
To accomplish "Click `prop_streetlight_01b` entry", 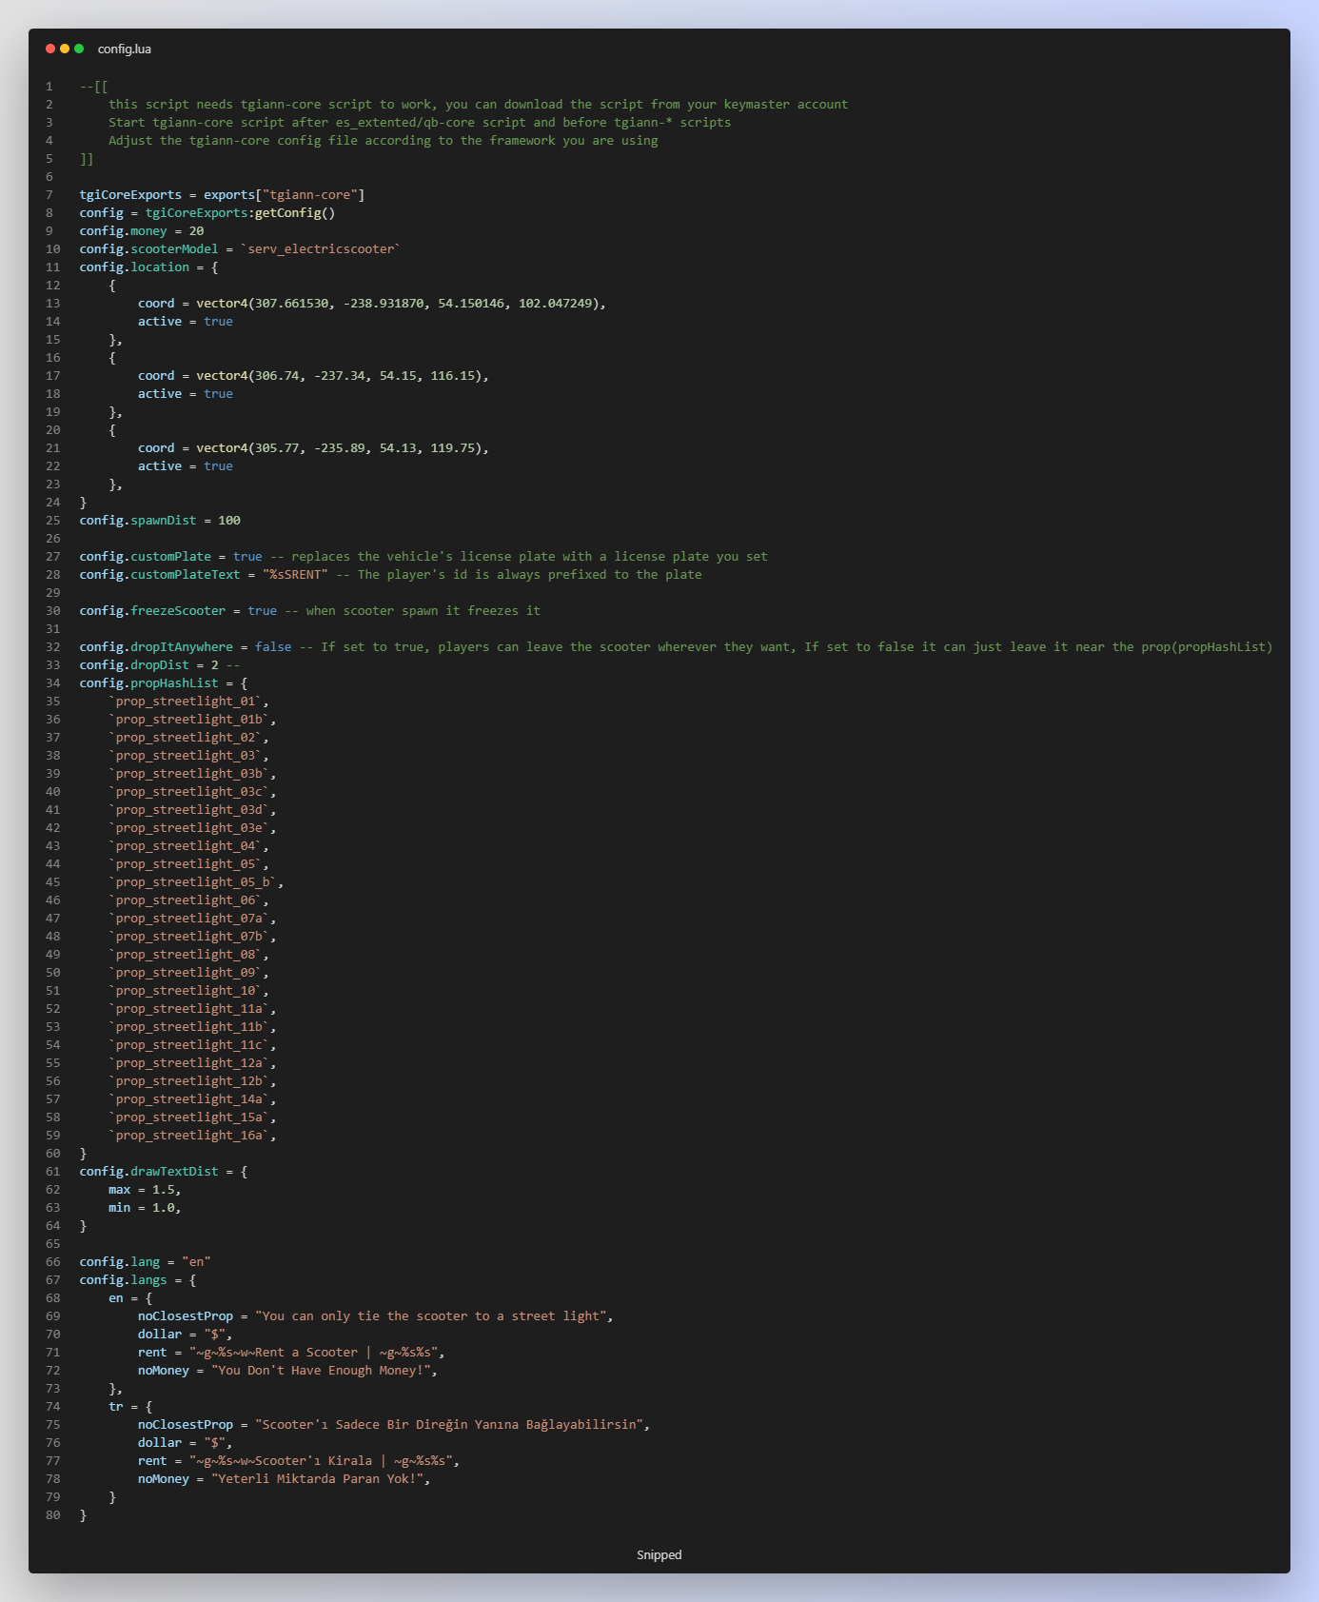I will 192,720.
